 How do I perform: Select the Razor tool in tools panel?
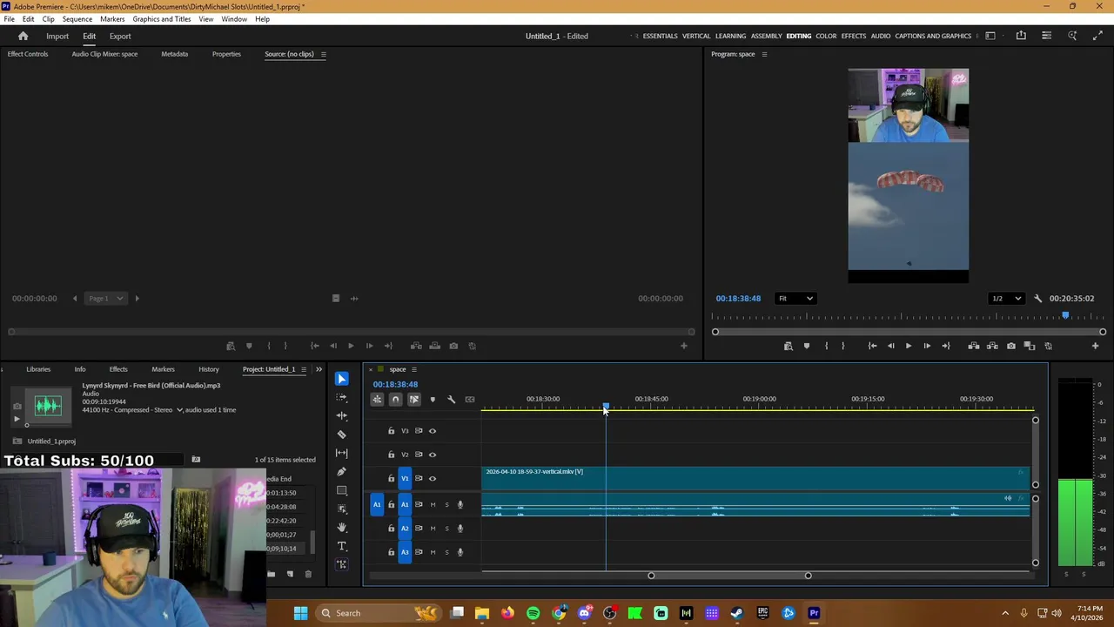click(341, 434)
